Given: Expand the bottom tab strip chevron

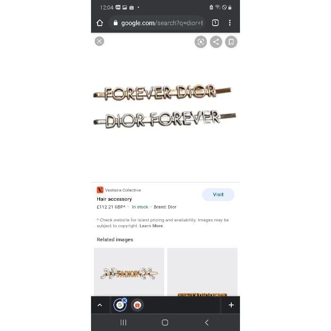Looking at the screenshot, I should [x=100, y=305].
